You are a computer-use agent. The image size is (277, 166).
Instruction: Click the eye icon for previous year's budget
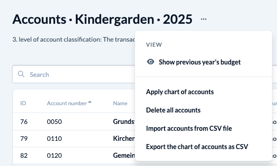[151, 62]
